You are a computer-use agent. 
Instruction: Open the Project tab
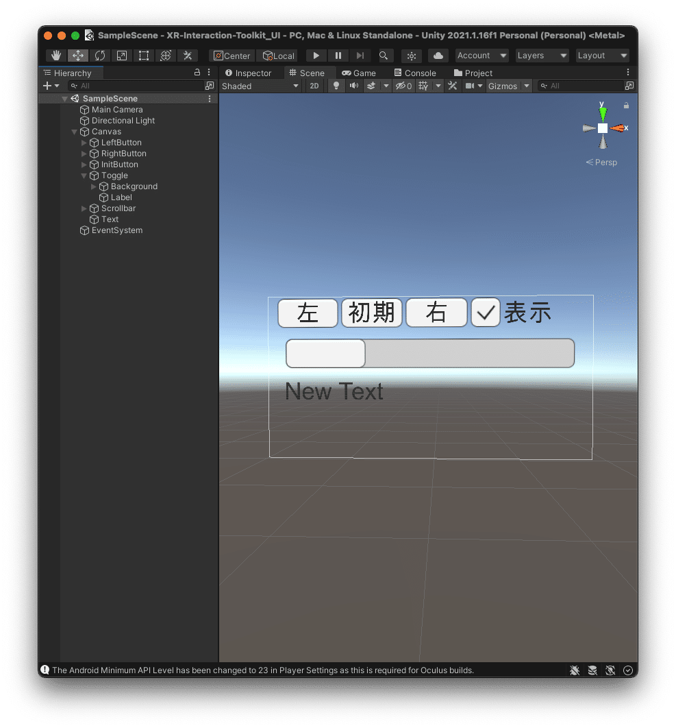(473, 73)
